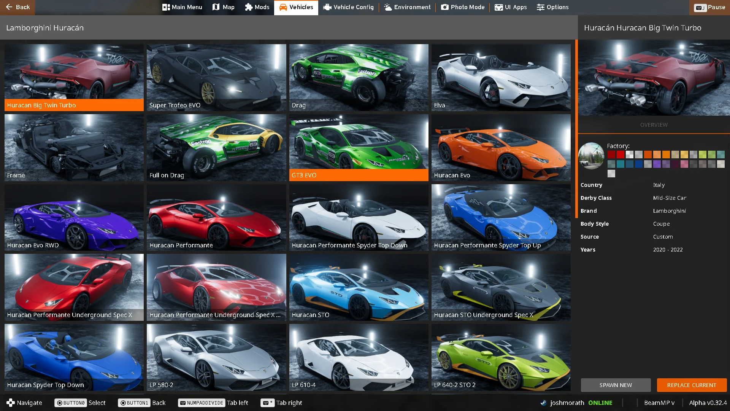This screenshot has height=411, width=730.
Task: Open Main Menu from top bar
Action: (182, 7)
